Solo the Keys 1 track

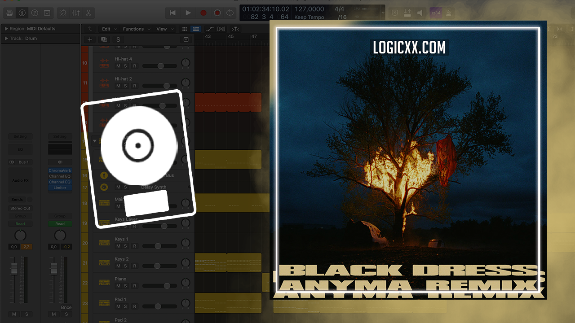pyautogui.click(x=125, y=246)
